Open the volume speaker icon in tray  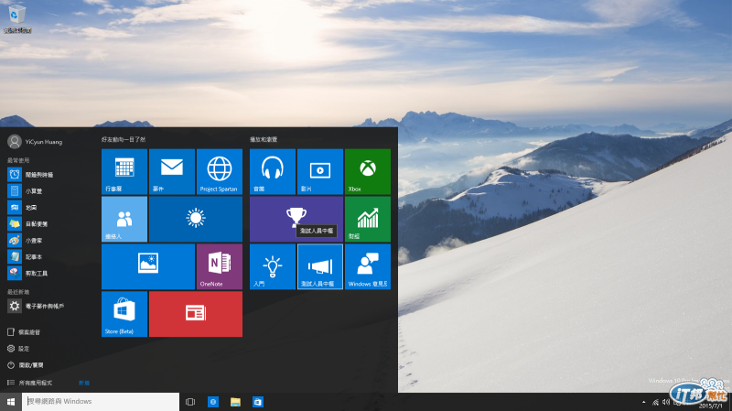coord(666,402)
